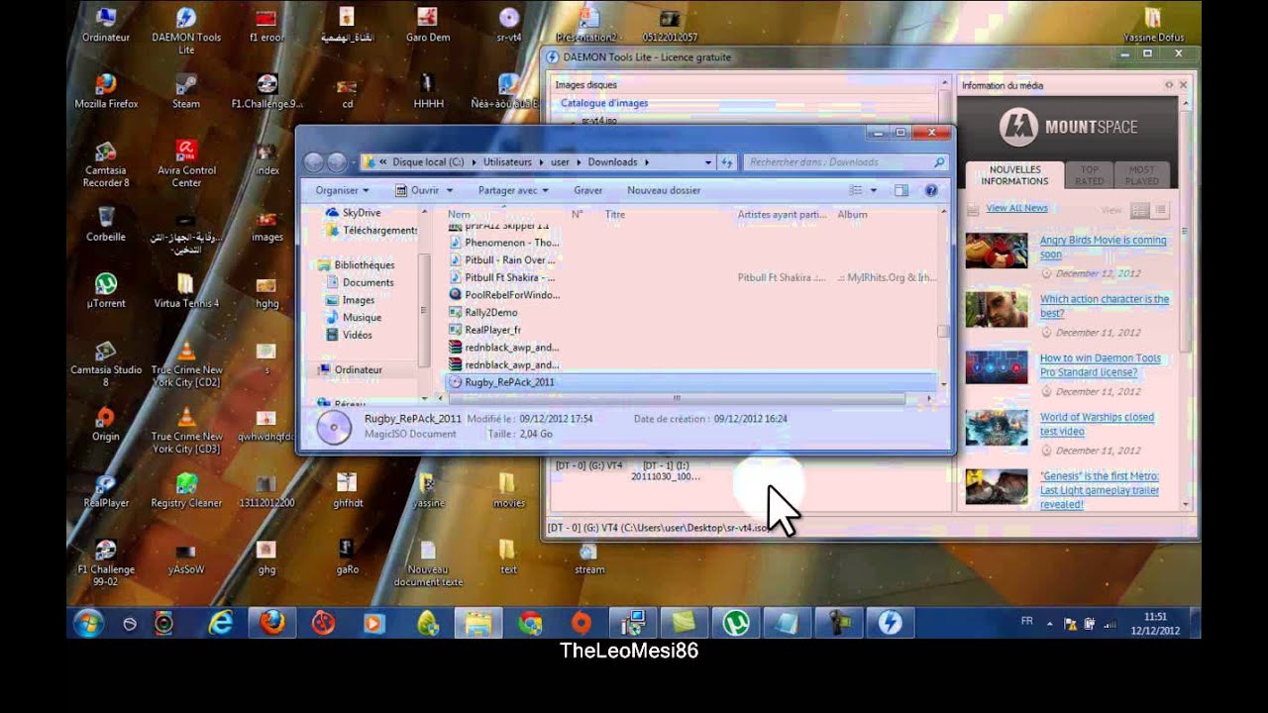Open World of Warships closed test link
1268x713 pixels.
click(x=1097, y=424)
